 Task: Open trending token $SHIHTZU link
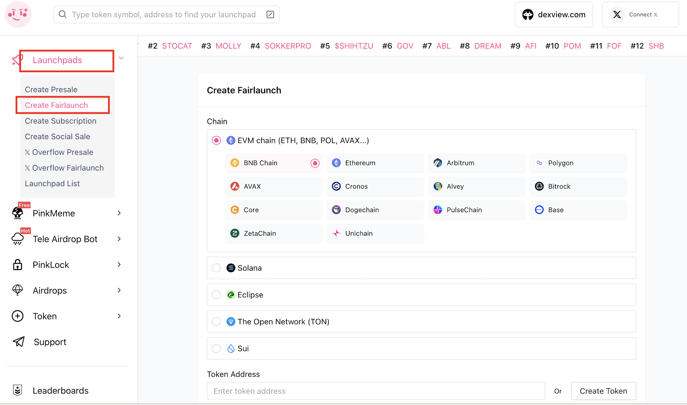tap(354, 46)
